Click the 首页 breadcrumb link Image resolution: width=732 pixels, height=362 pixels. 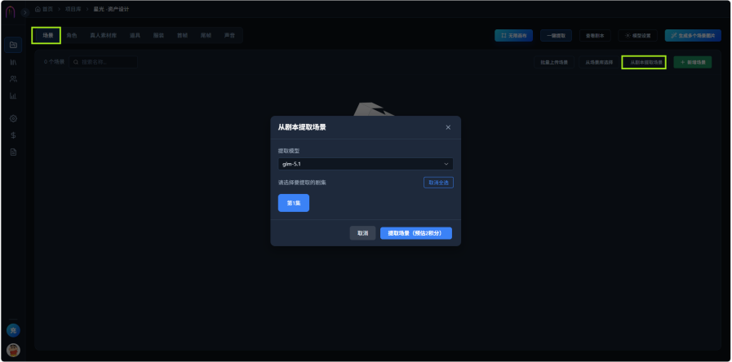click(44, 9)
